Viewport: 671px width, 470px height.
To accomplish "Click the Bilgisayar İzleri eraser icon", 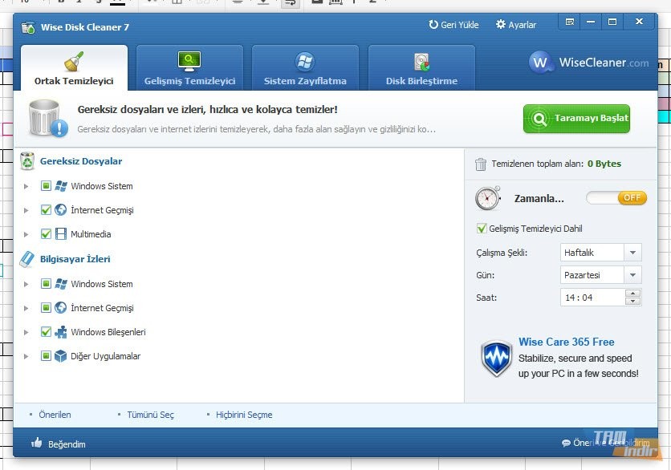I will [x=27, y=259].
